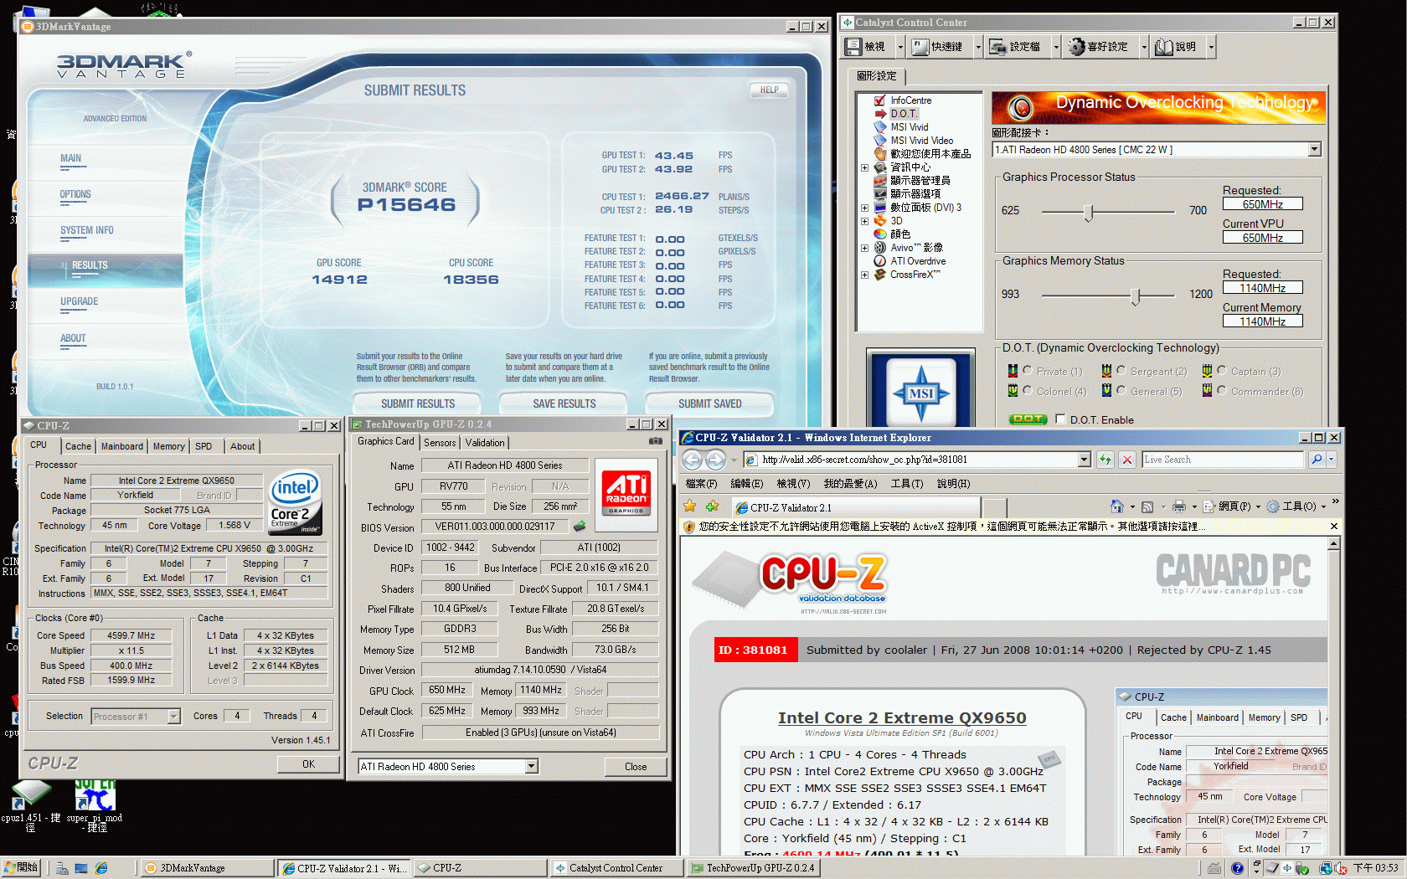The height and width of the screenshot is (879, 1407).
Task: Select the Private (1) radio option
Action: pos(1027,370)
